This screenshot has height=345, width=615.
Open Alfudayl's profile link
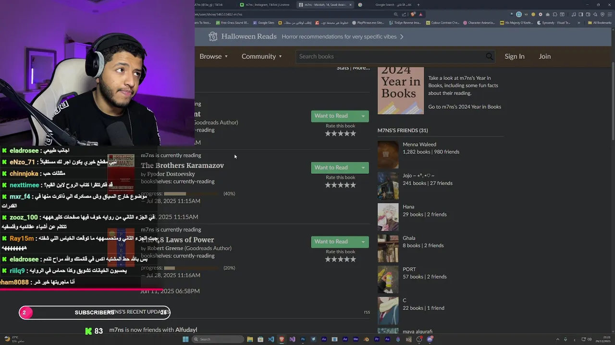[x=186, y=330]
